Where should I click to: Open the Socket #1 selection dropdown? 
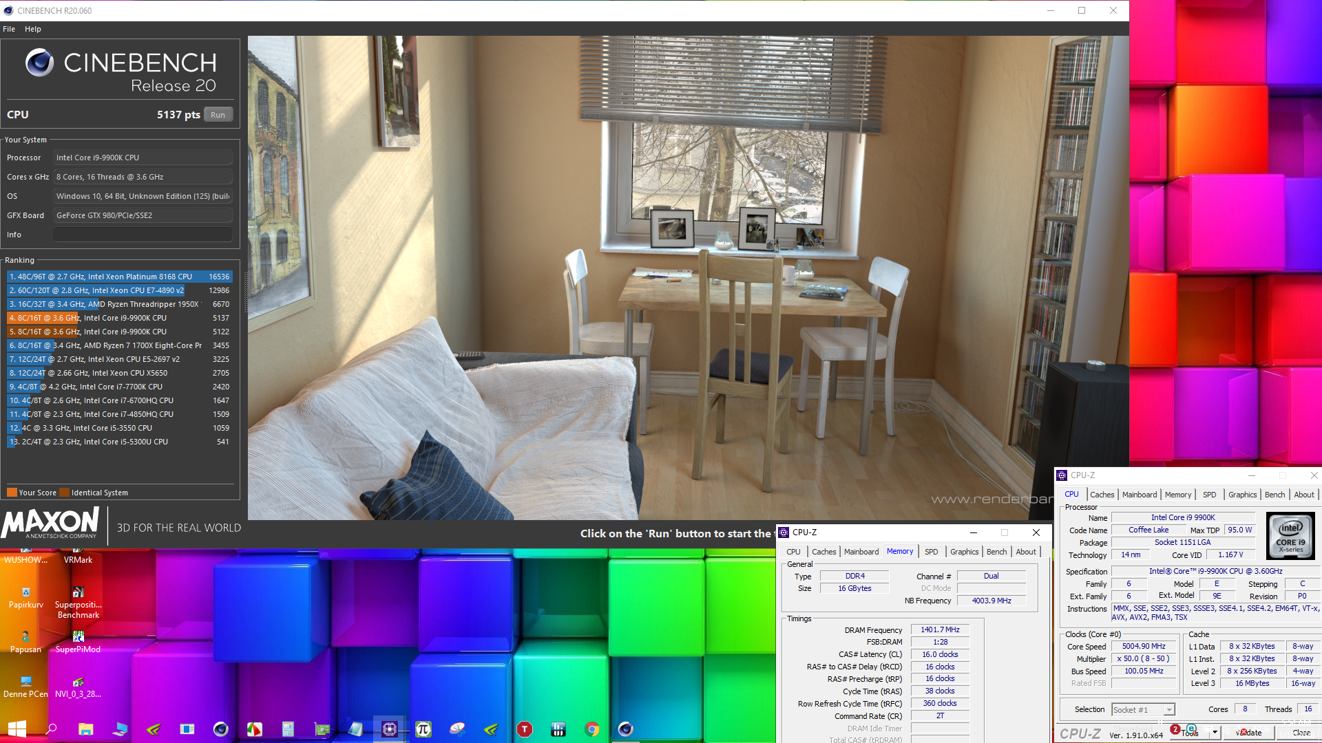(x=1143, y=709)
